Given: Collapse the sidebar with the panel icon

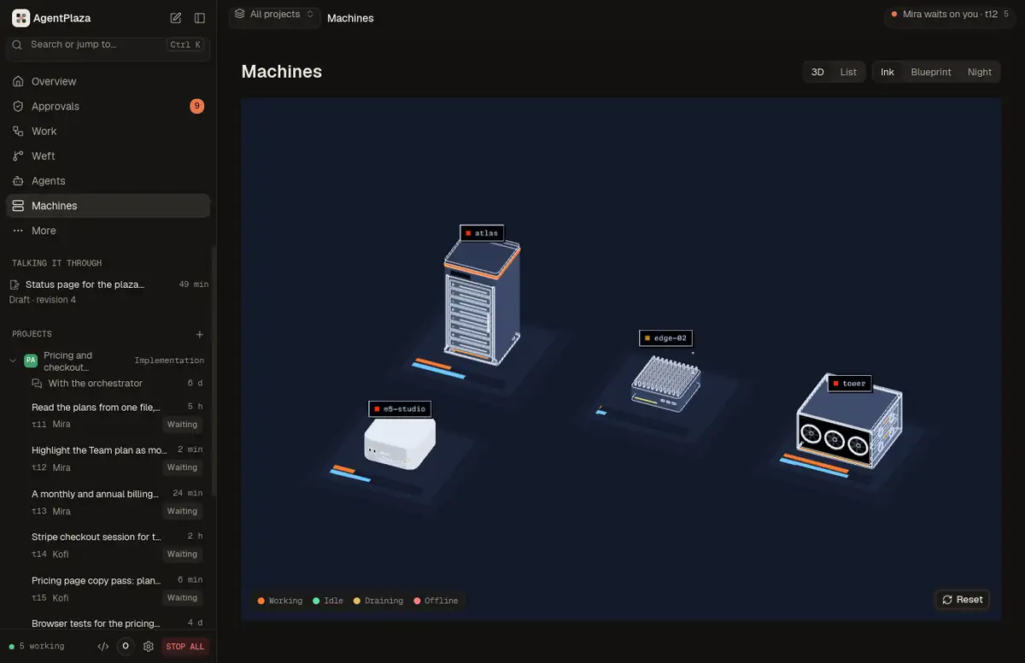Looking at the screenshot, I should tap(200, 18).
